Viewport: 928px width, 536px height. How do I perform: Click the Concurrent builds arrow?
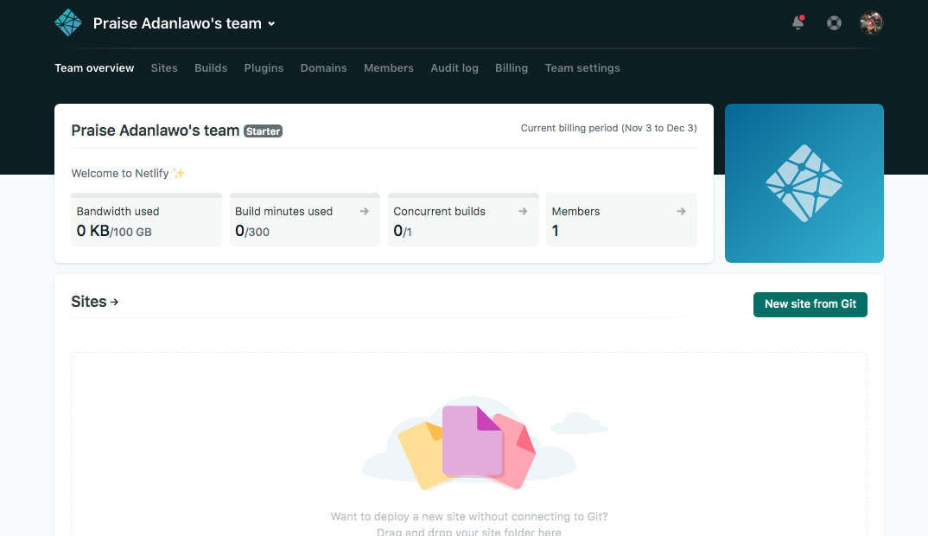(x=523, y=212)
